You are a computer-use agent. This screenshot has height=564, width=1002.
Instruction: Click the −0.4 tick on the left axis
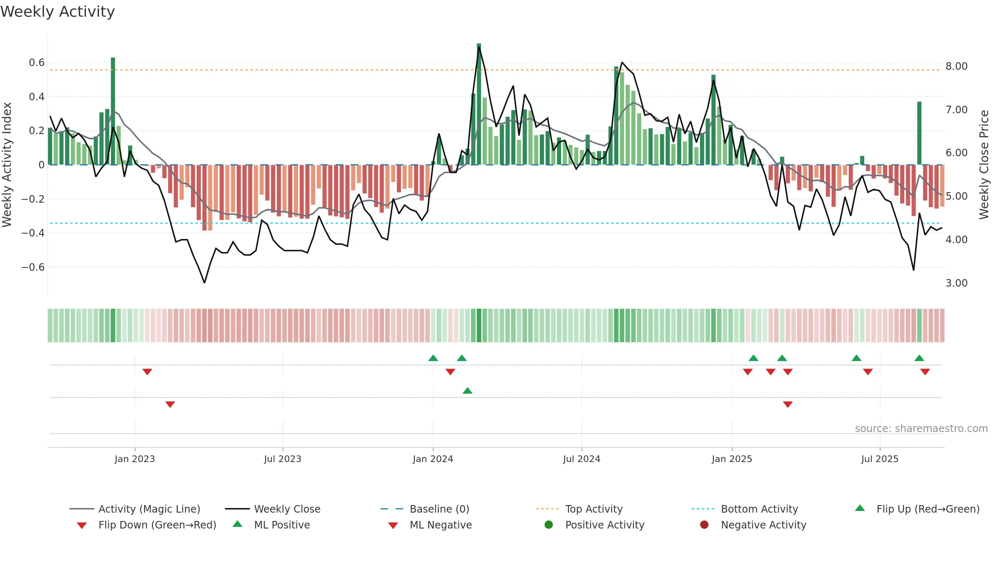tap(33, 233)
